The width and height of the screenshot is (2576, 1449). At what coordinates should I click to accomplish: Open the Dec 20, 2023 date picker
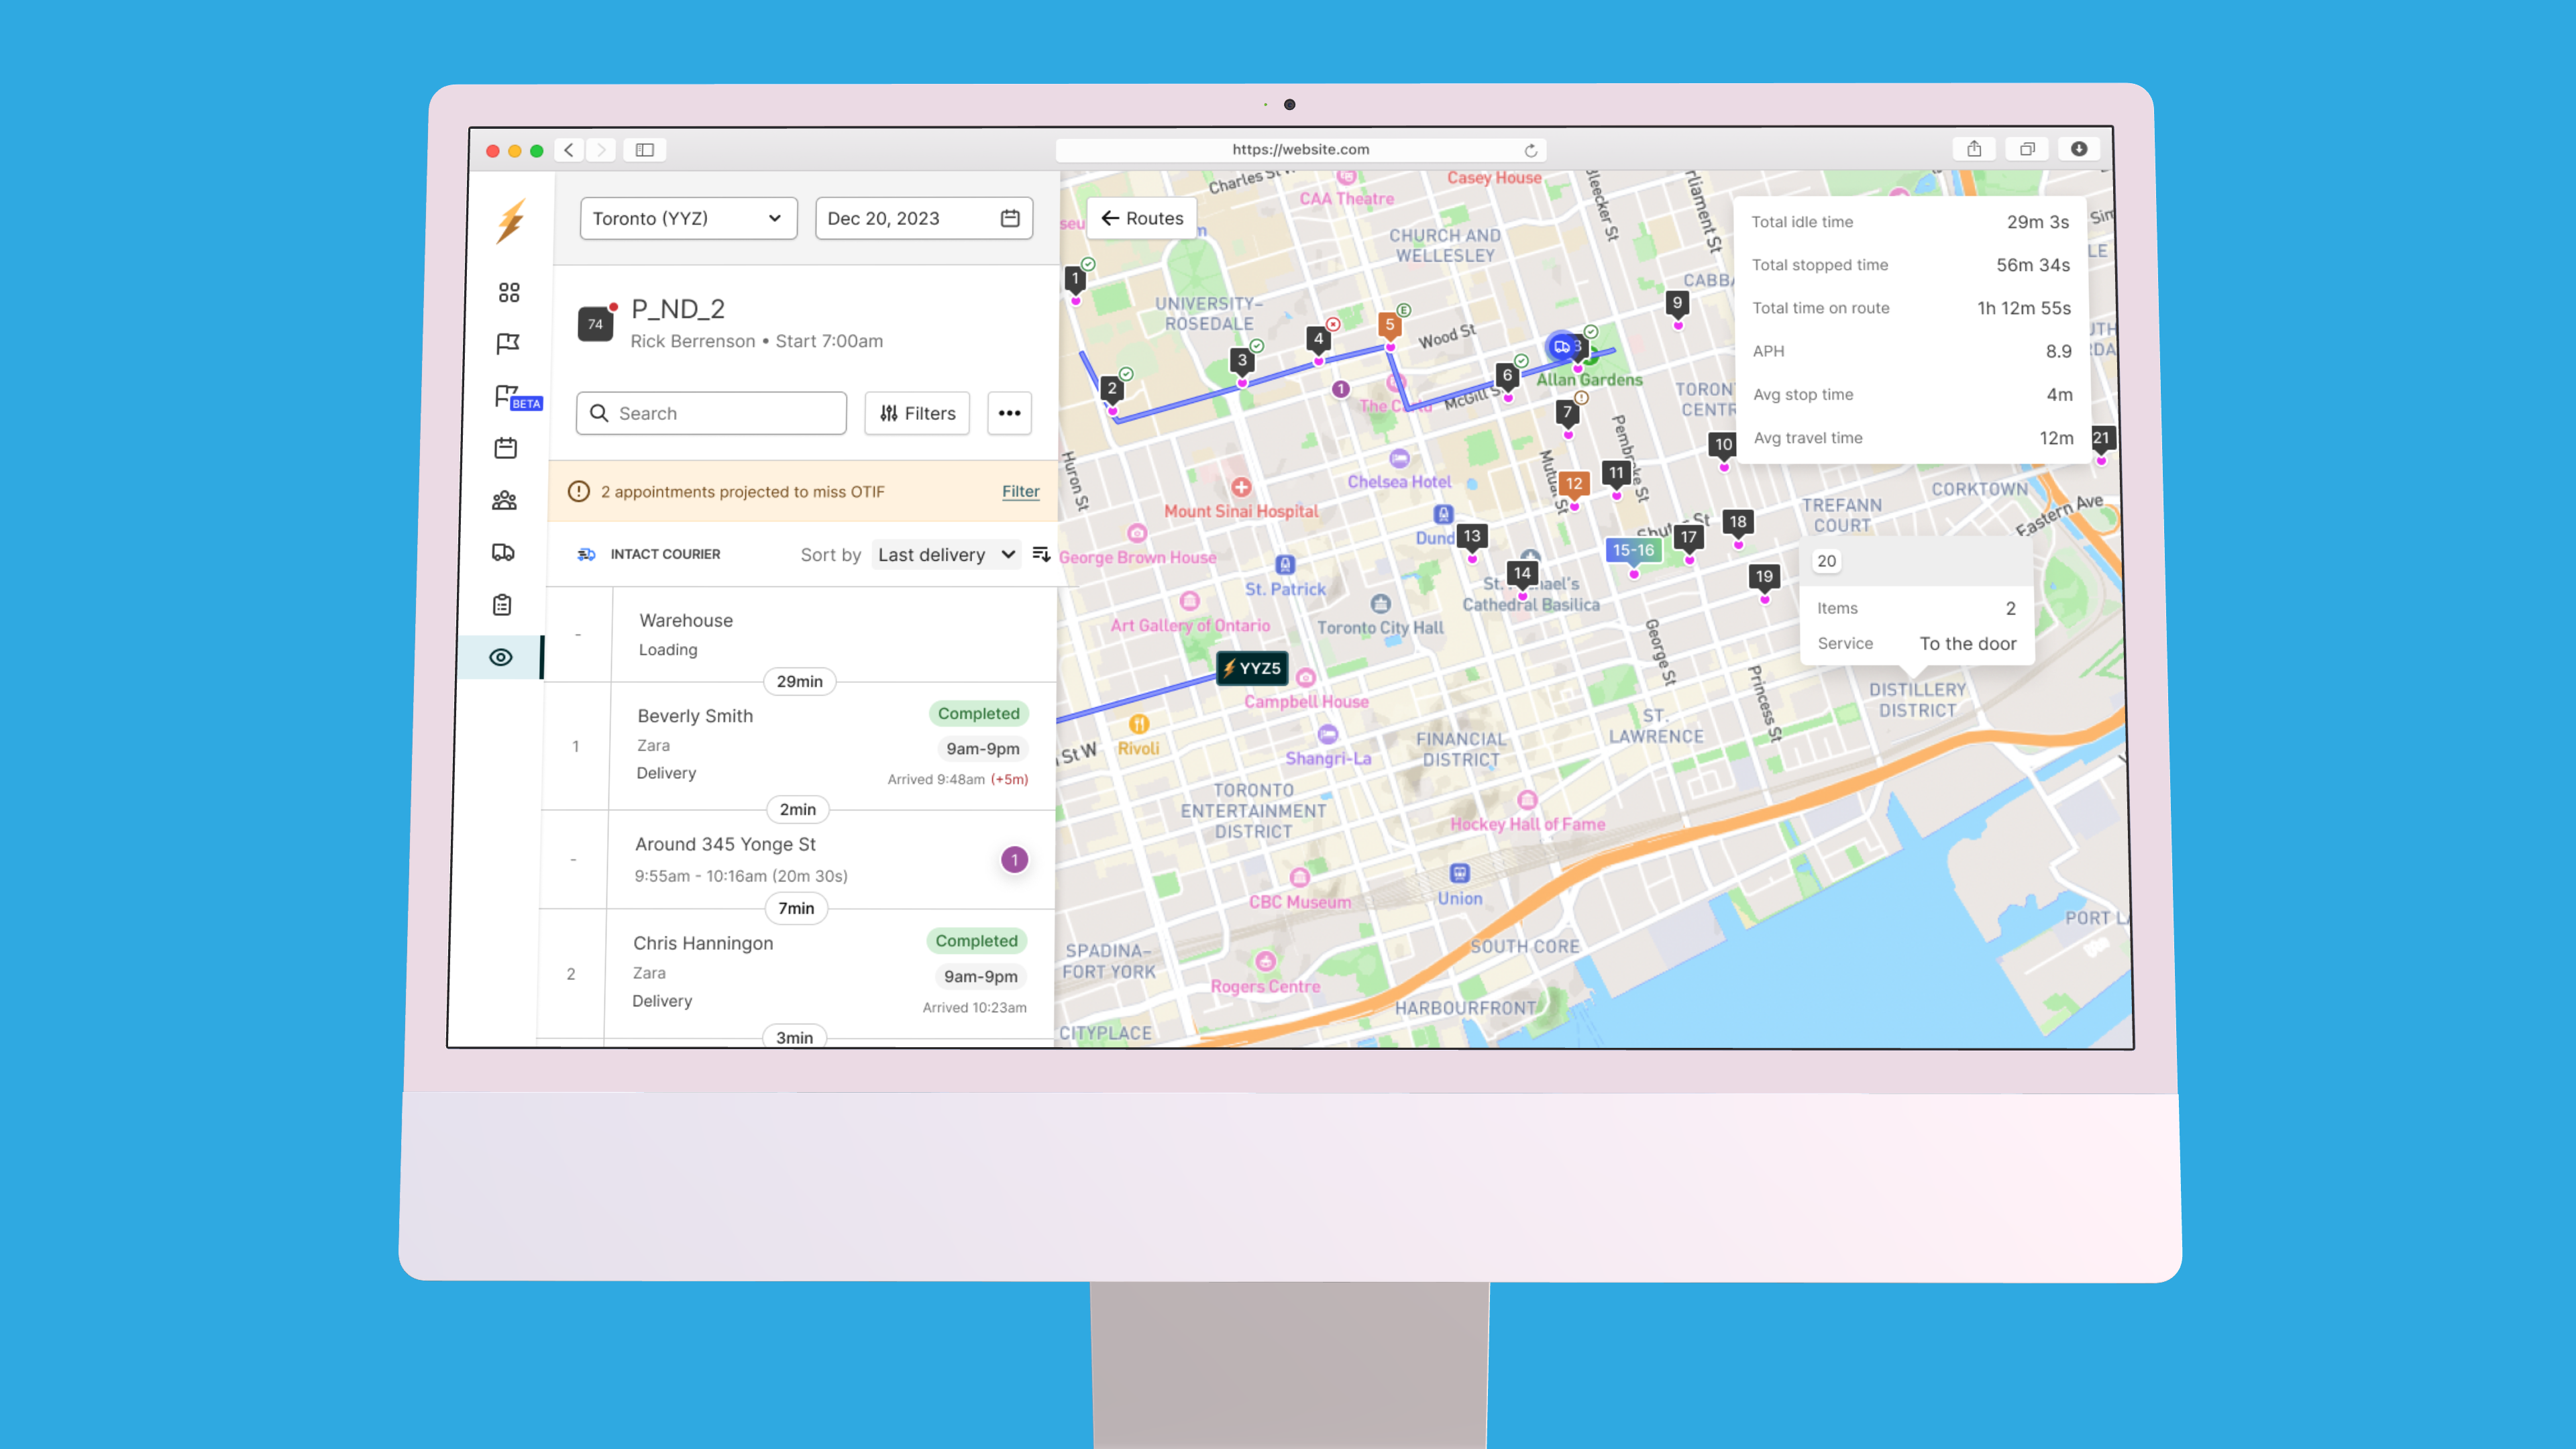[923, 218]
